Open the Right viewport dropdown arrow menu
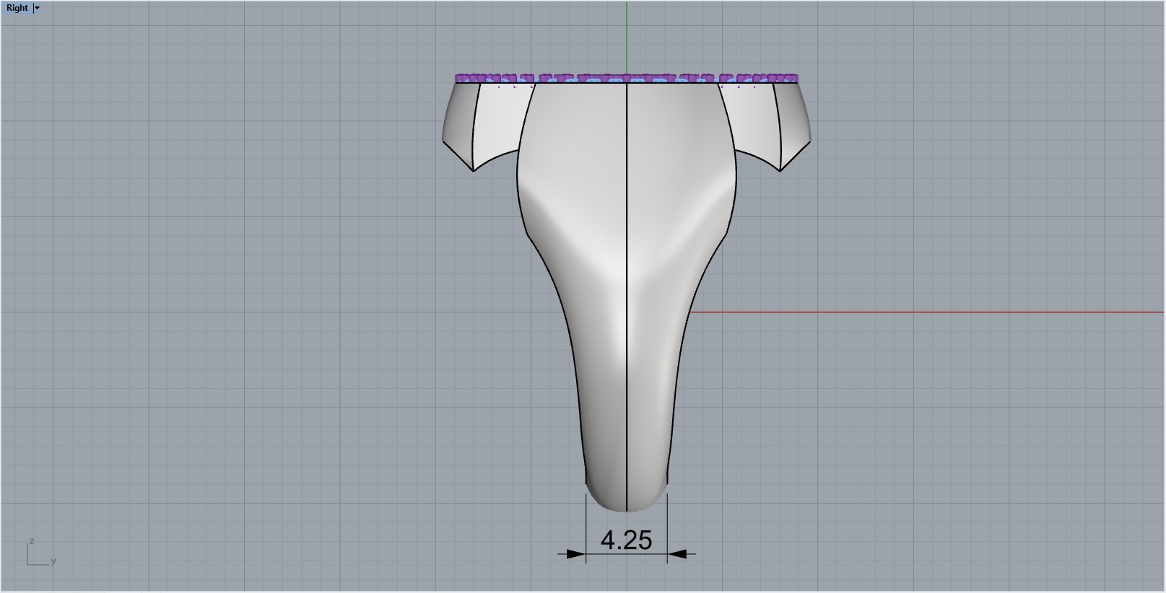This screenshot has width=1166, height=593. 38,8
